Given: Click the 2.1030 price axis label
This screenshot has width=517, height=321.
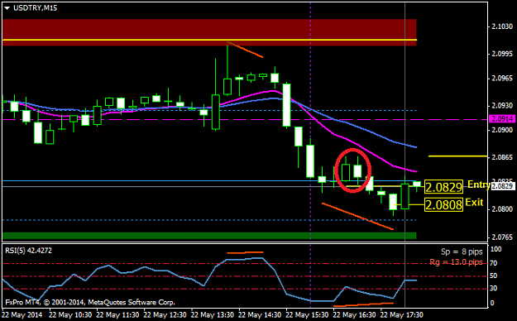Looking at the screenshot, I should pos(502,26).
